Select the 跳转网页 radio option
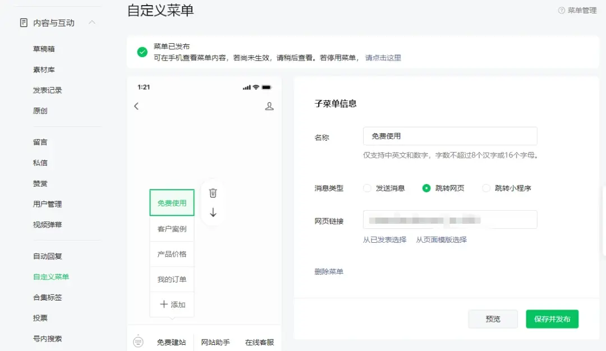The image size is (606, 351). tap(426, 188)
